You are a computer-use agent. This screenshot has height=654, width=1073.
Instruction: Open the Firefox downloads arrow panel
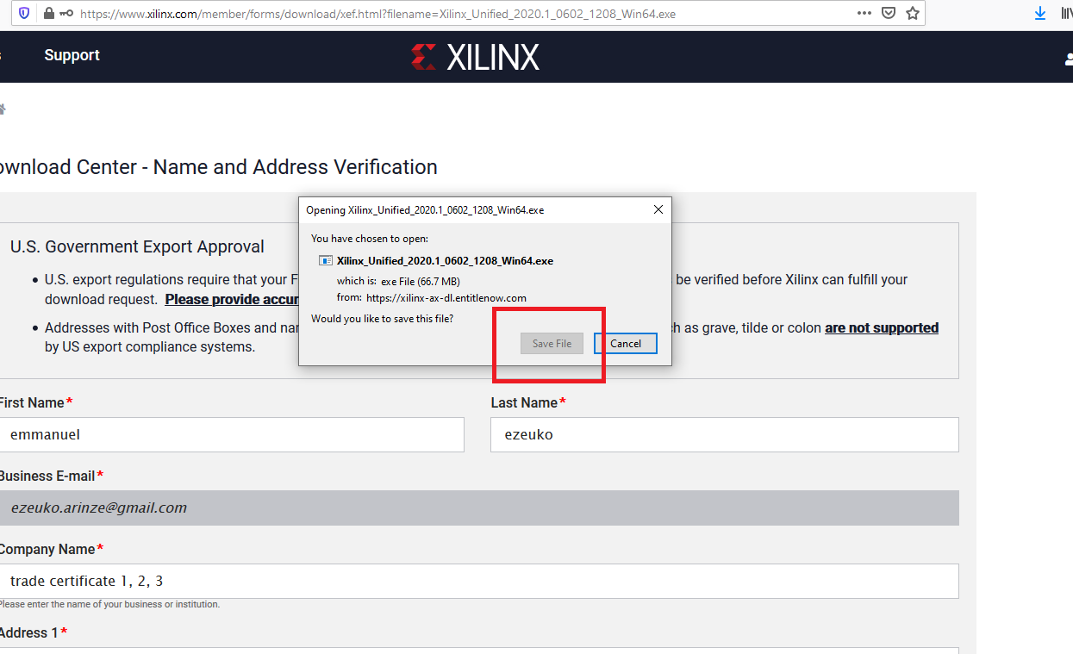pos(1040,14)
